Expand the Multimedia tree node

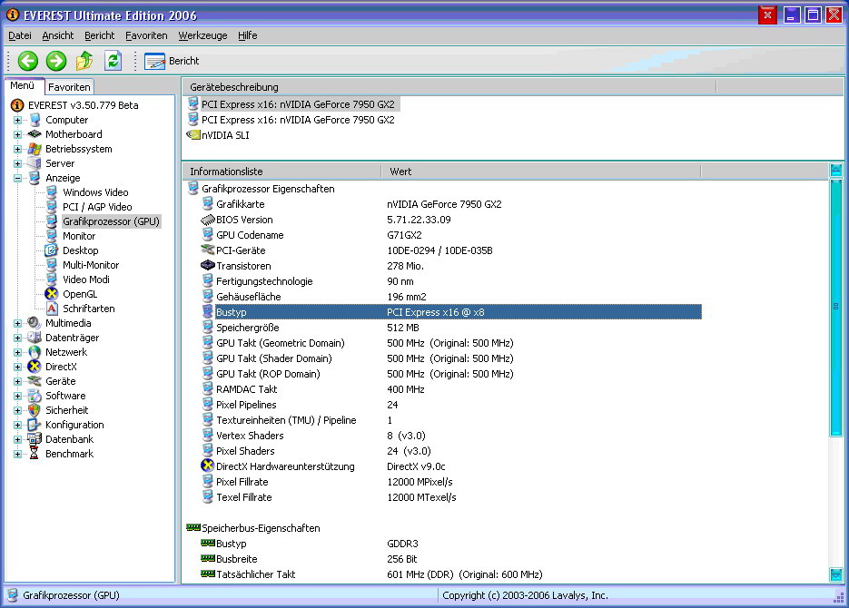click(x=18, y=323)
